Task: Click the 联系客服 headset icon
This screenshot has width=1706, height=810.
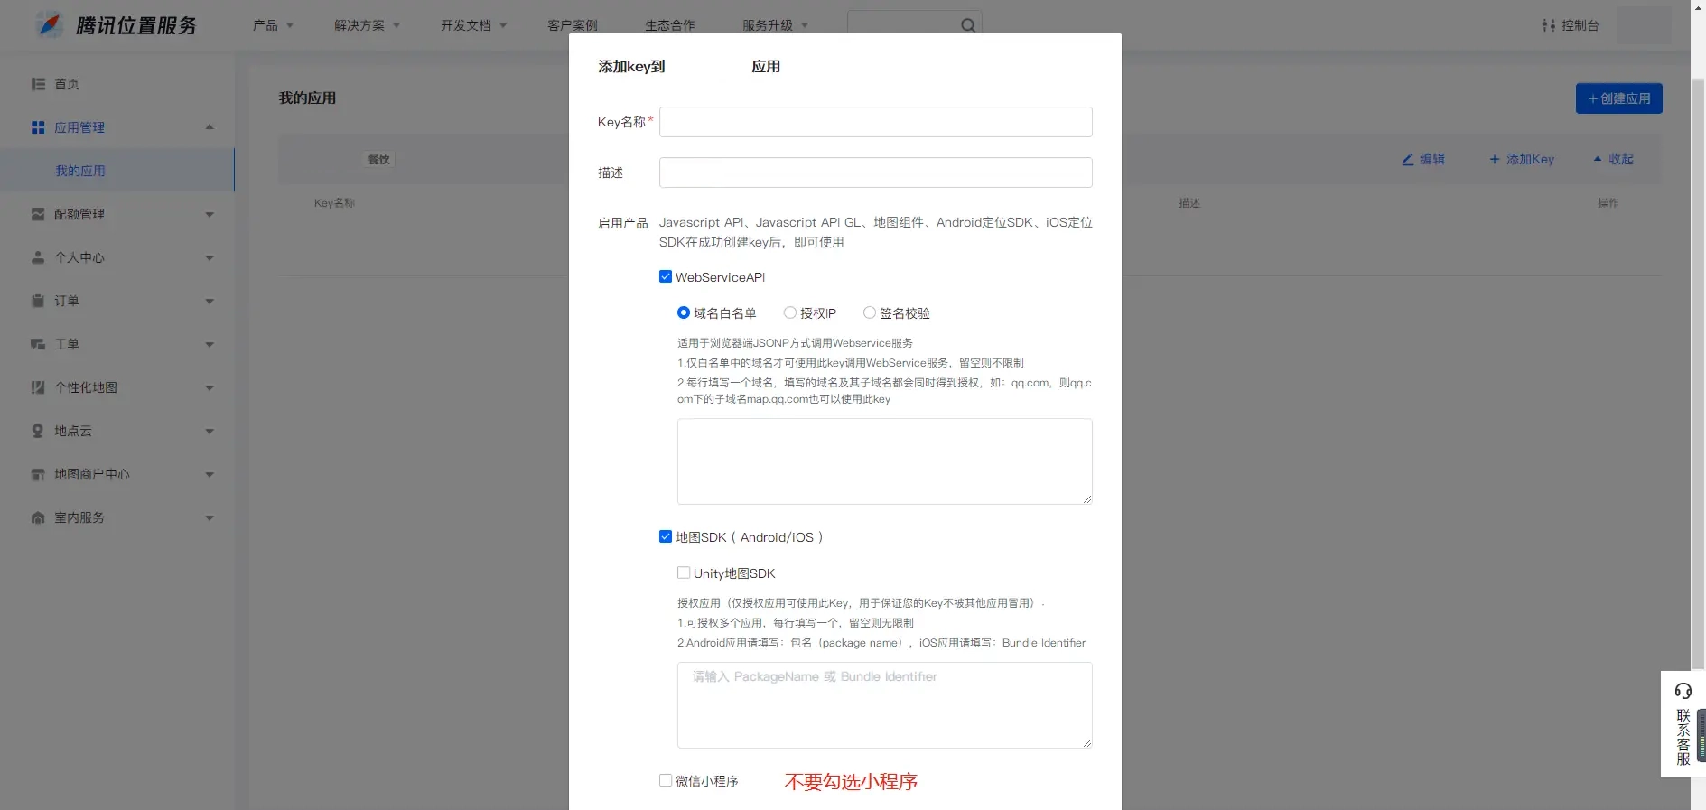Action: (1683, 691)
